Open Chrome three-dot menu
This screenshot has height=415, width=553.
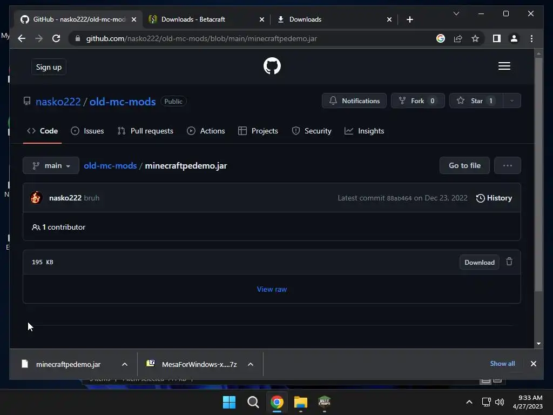pos(531,38)
